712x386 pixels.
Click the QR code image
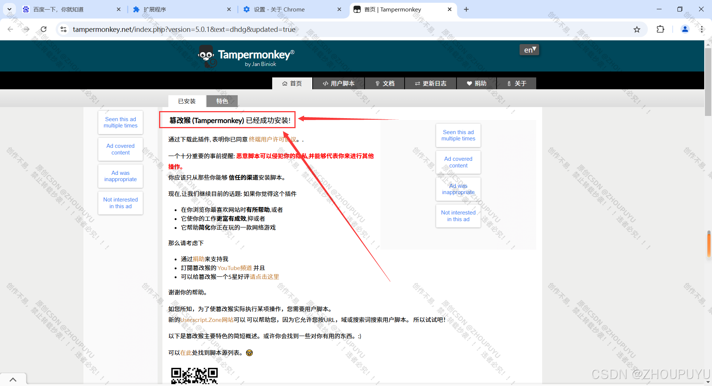194,376
